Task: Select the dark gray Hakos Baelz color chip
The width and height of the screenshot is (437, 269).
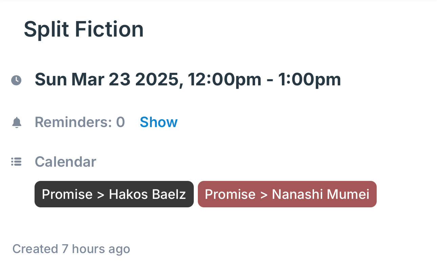Action: [x=114, y=194]
